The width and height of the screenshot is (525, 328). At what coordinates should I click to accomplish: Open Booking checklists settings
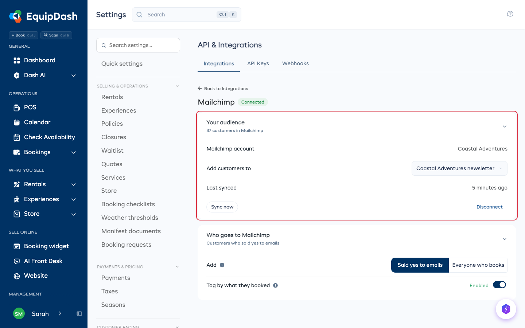tap(128, 204)
